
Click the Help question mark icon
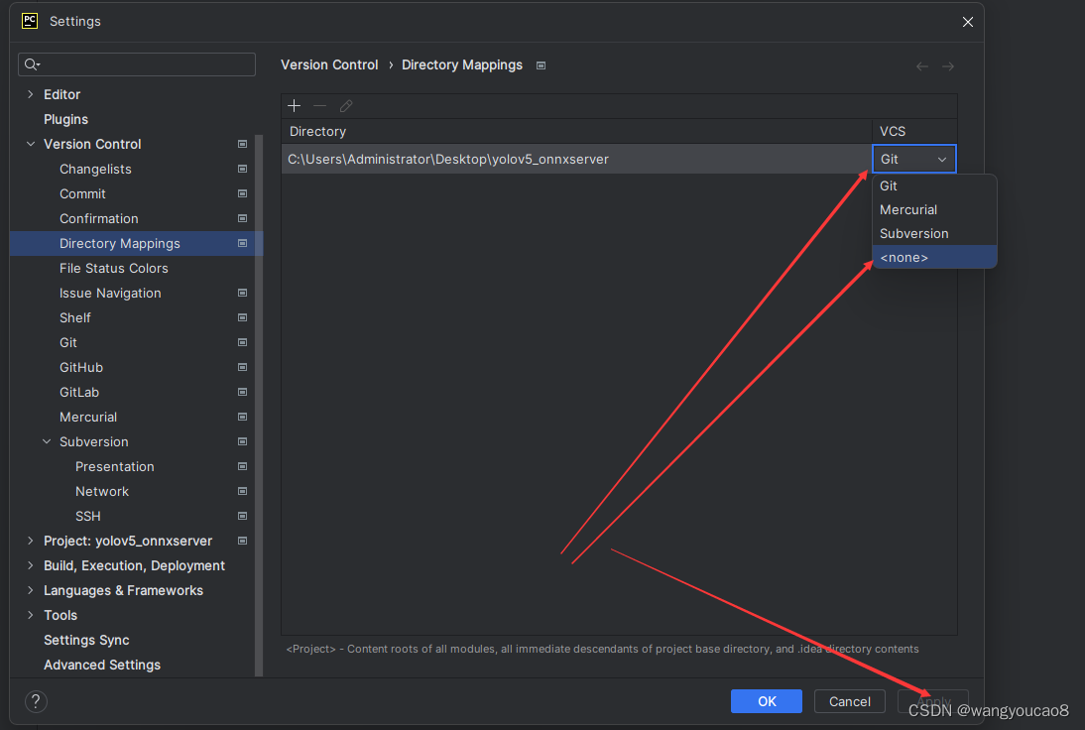pyautogui.click(x=36, y=701)
